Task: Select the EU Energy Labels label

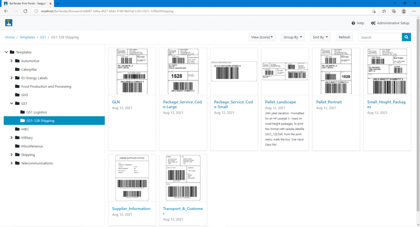Action: [x=34, y=78]
